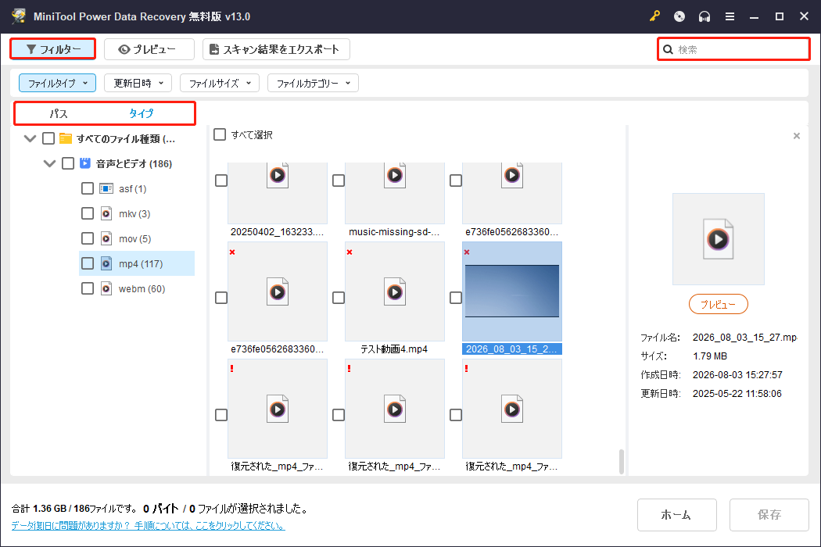Screen dimensions: 821x547
Task: Click the フィルター button
Action: click(53, 49)
